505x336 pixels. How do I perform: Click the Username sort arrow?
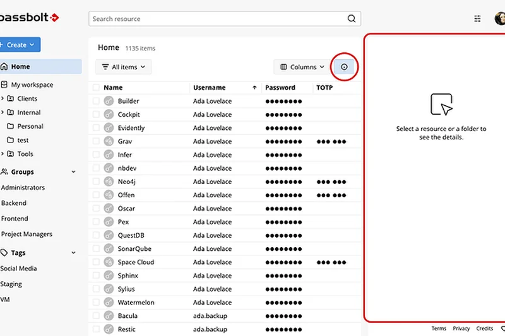coord(254,88)
